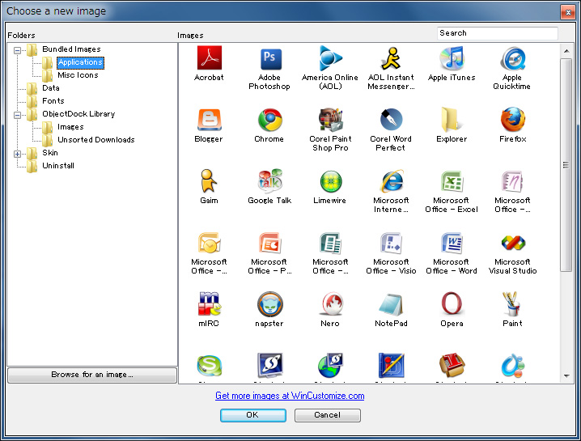The image size is (581, 441).
Task: Select the Uninstall folder
Action: point(58,166)
